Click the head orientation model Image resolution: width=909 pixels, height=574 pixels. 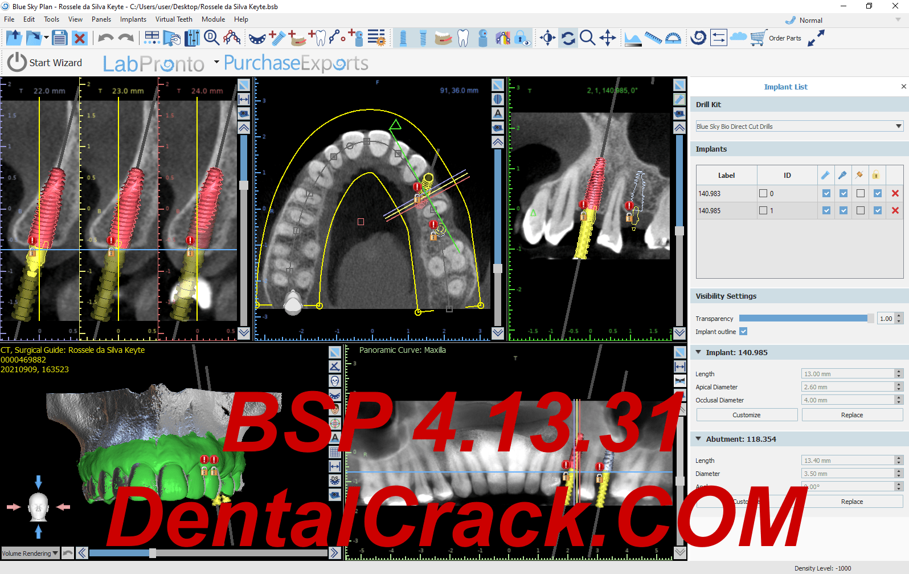(x=38, y=507)
